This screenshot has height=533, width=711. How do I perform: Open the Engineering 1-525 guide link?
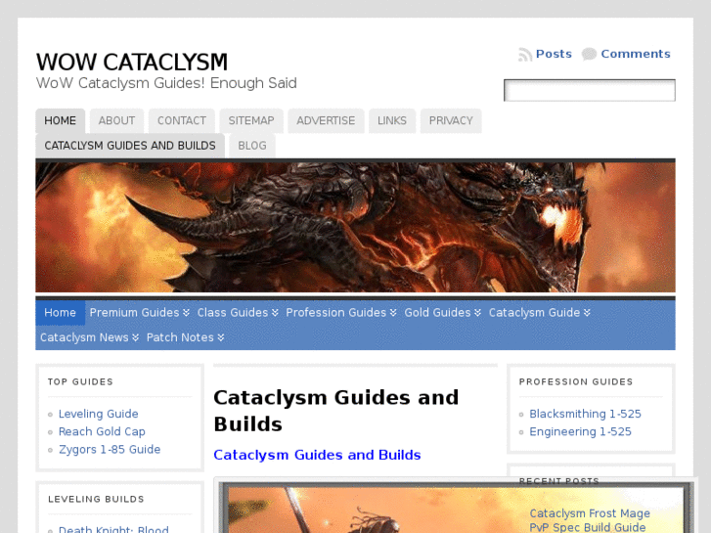(580, 431)
